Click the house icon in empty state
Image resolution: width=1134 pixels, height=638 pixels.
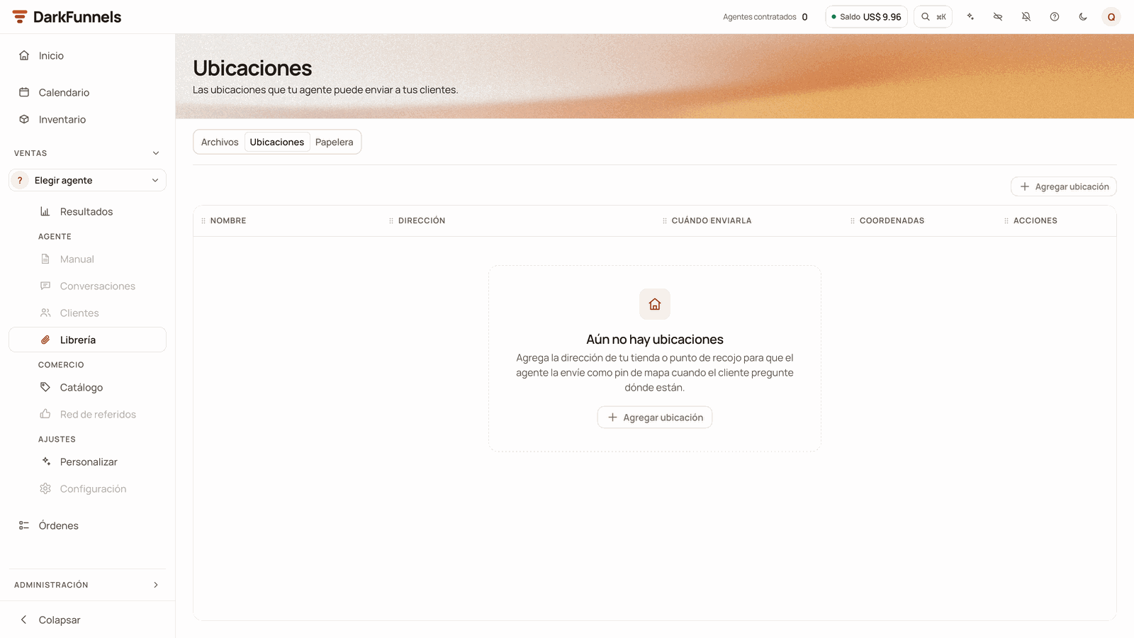(655, 304)
